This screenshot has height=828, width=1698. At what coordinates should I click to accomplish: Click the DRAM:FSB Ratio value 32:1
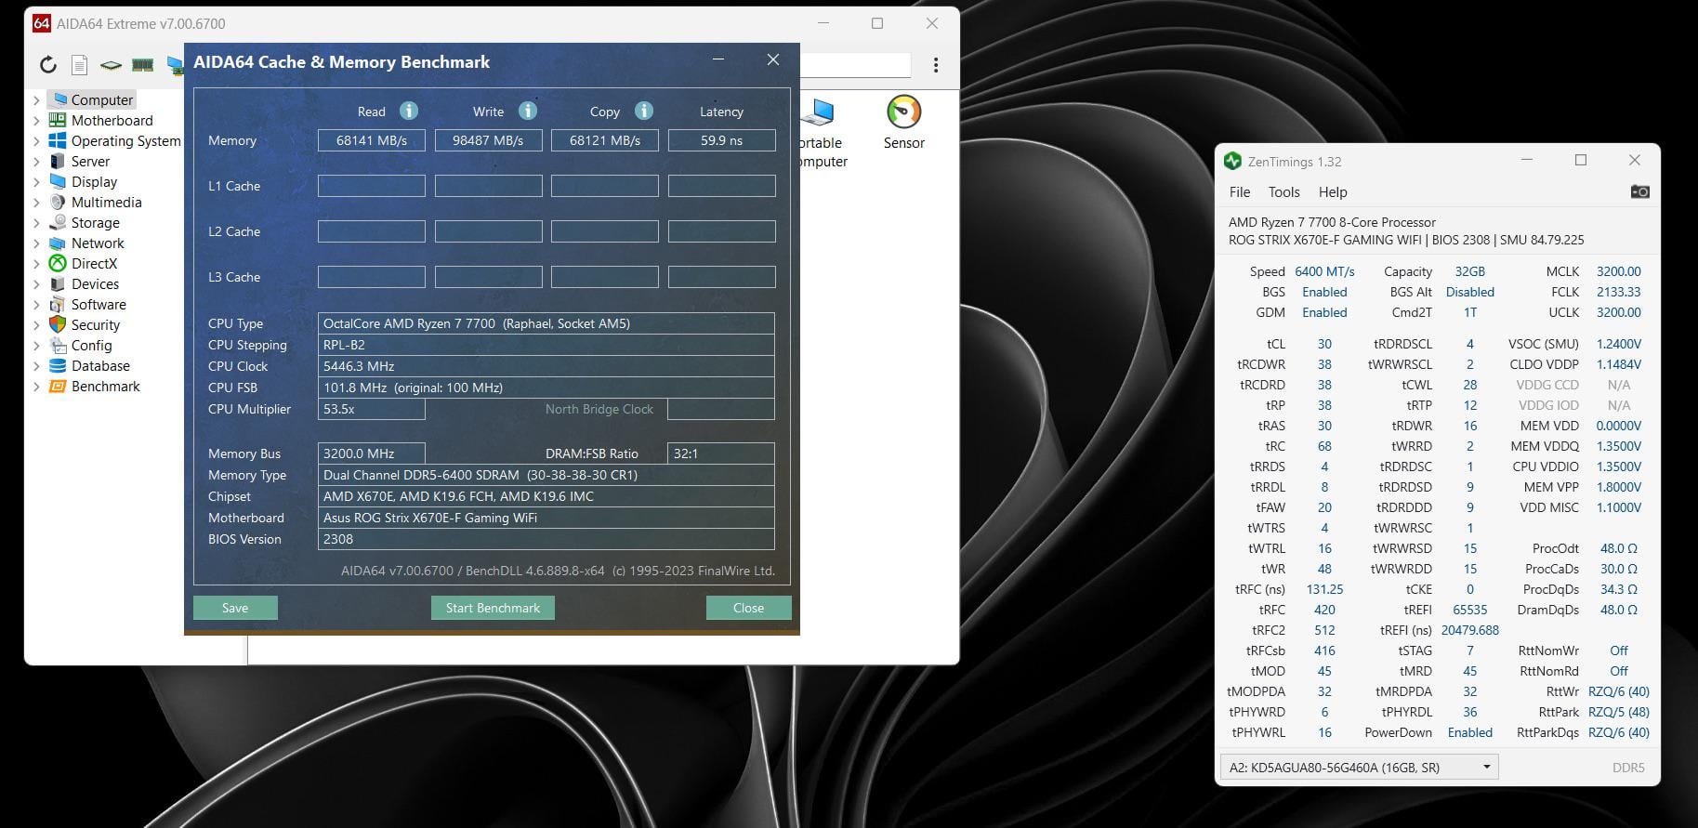click(x=721, y=453)
